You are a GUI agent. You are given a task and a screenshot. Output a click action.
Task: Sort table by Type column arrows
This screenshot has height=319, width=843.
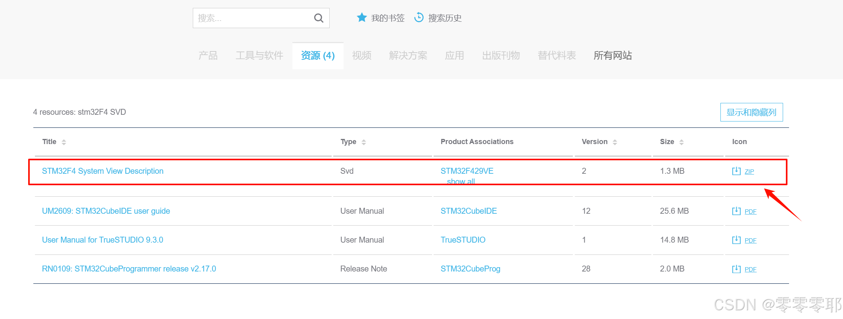364,142
